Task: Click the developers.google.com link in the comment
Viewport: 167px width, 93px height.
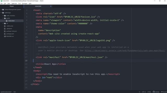Action: click(x=125, y=51)
